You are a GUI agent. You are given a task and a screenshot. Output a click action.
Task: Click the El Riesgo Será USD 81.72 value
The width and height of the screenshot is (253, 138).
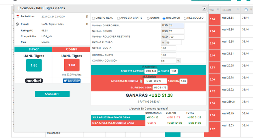(160, 87)
